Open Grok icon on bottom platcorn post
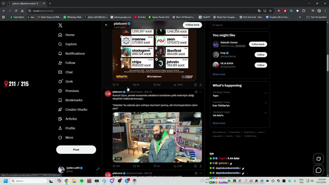Image resolution: width=329 pixels, height=185 pixels. click(x=196, y=173)
